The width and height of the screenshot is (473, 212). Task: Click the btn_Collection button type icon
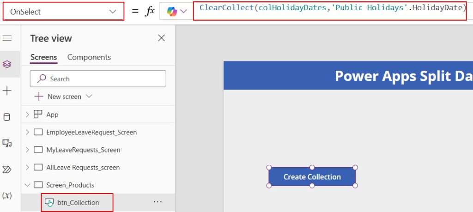pyautogui.click(x=49, y=202)
